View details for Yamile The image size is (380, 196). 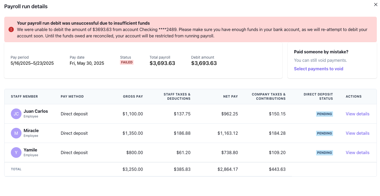(357, 153)
